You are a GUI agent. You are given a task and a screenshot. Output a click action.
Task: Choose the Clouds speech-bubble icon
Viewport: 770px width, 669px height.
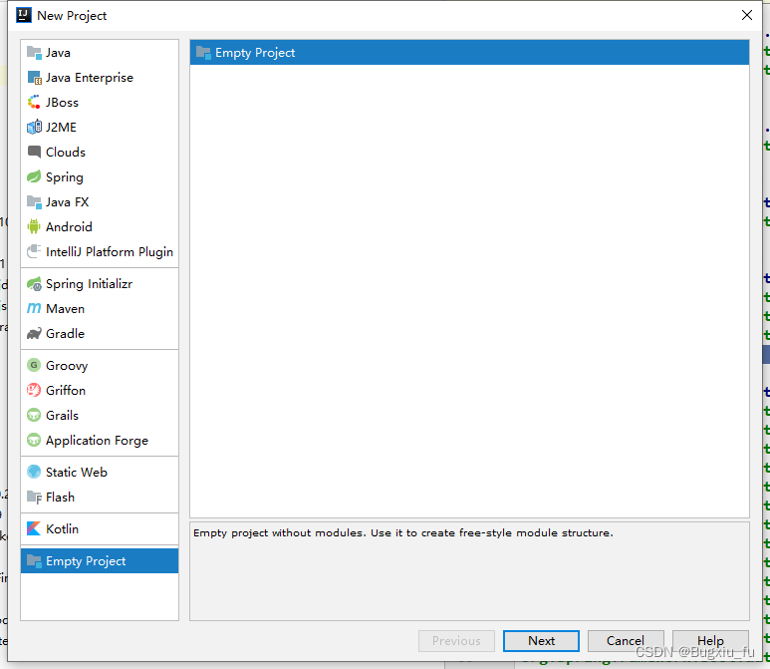tap(34, 152)
